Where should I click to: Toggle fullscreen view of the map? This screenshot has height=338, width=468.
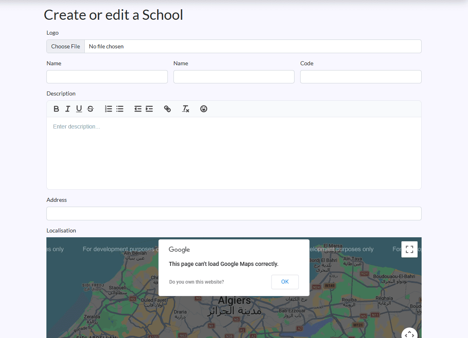coord(409,249)
